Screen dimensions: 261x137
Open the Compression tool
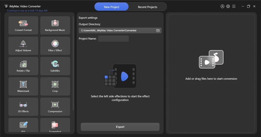[x=55, y=107]
